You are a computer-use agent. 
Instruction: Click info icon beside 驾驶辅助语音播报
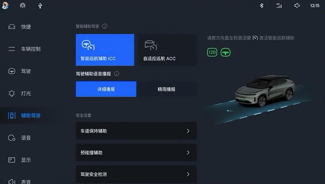117,74
